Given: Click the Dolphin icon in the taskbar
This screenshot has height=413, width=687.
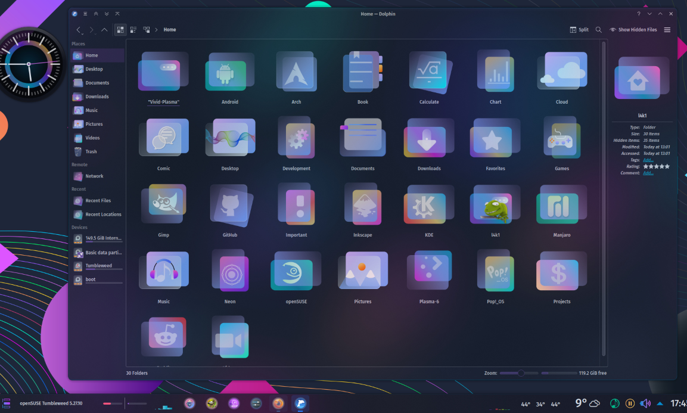Looking at the screenshot, I should coord(300,403).
